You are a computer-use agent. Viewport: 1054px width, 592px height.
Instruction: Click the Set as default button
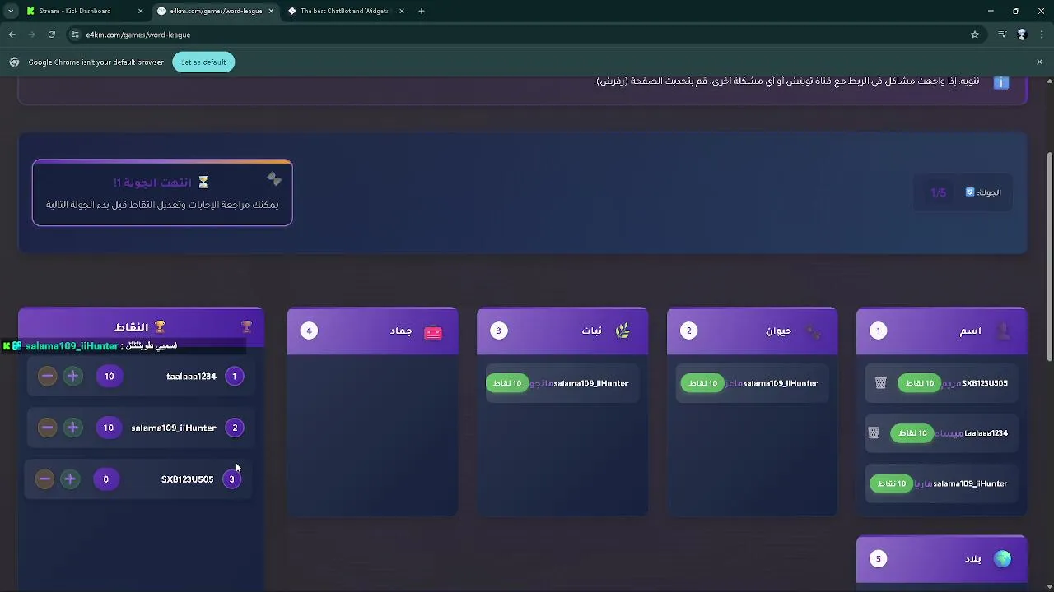(x=203, y=62)
